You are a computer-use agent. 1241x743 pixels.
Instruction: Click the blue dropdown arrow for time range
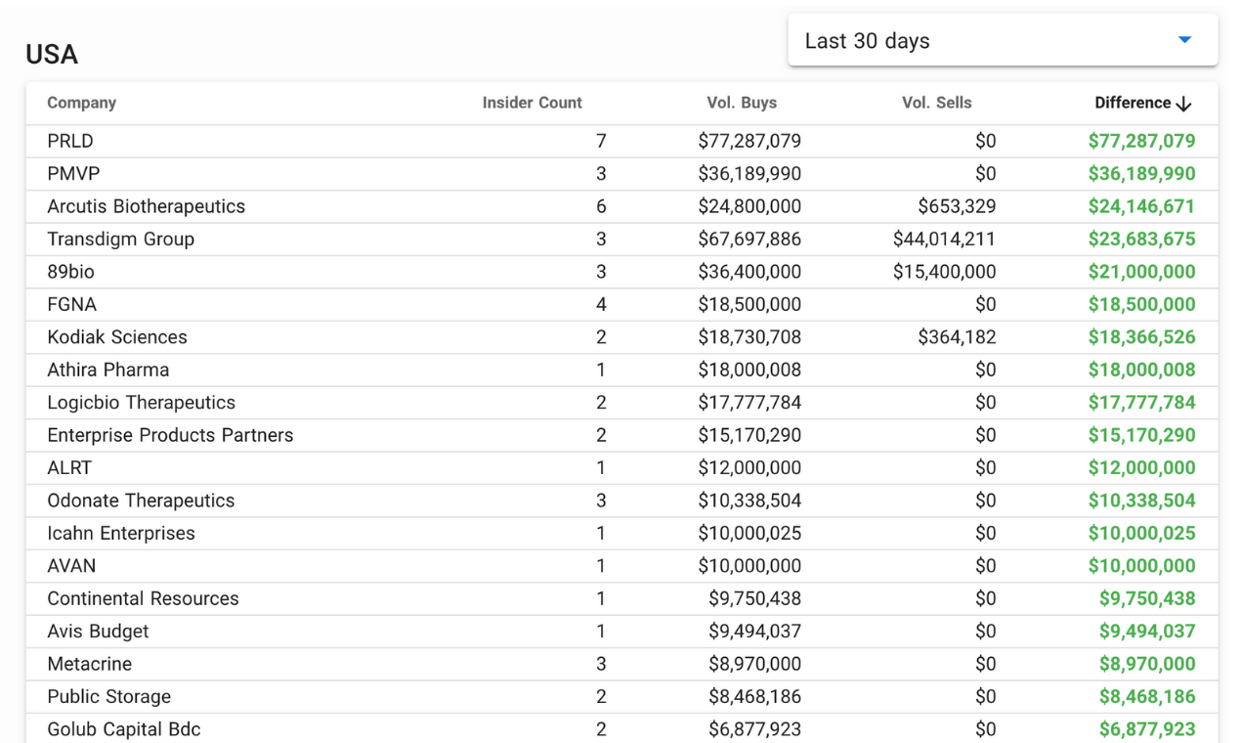coord(1183,40)
